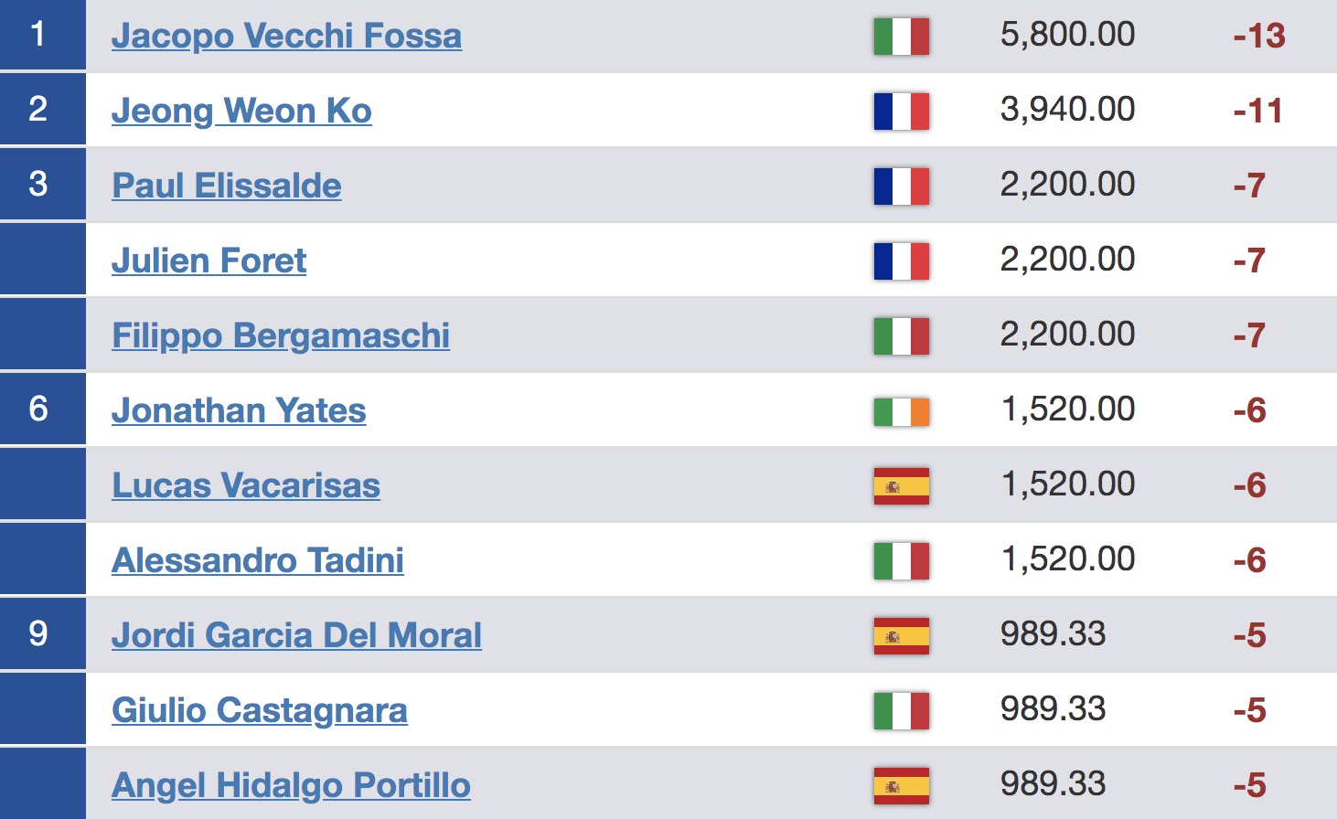1337x819 pixels.
Task: Open Lucas Vacarisas link
Action: point(246,486)
